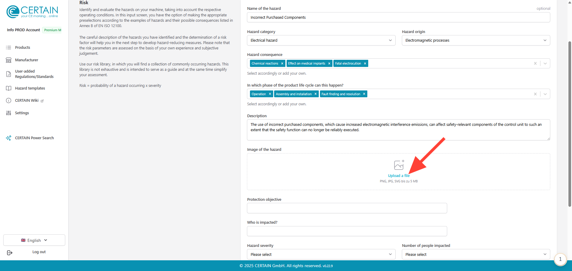The width and height of the screenshot is (572, 271).
Task: Open the Hazard category dropdown
Action: (x=321, y=40)
